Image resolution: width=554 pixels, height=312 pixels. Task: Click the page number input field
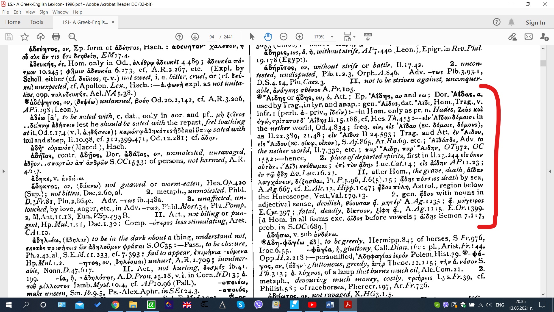pyautogui.click(x=212, y=37)
